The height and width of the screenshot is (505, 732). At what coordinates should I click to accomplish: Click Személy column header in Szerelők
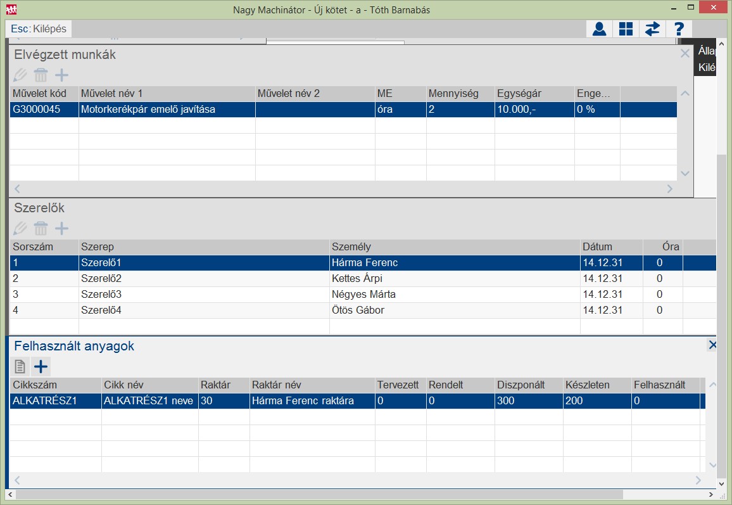click(455, 246)
